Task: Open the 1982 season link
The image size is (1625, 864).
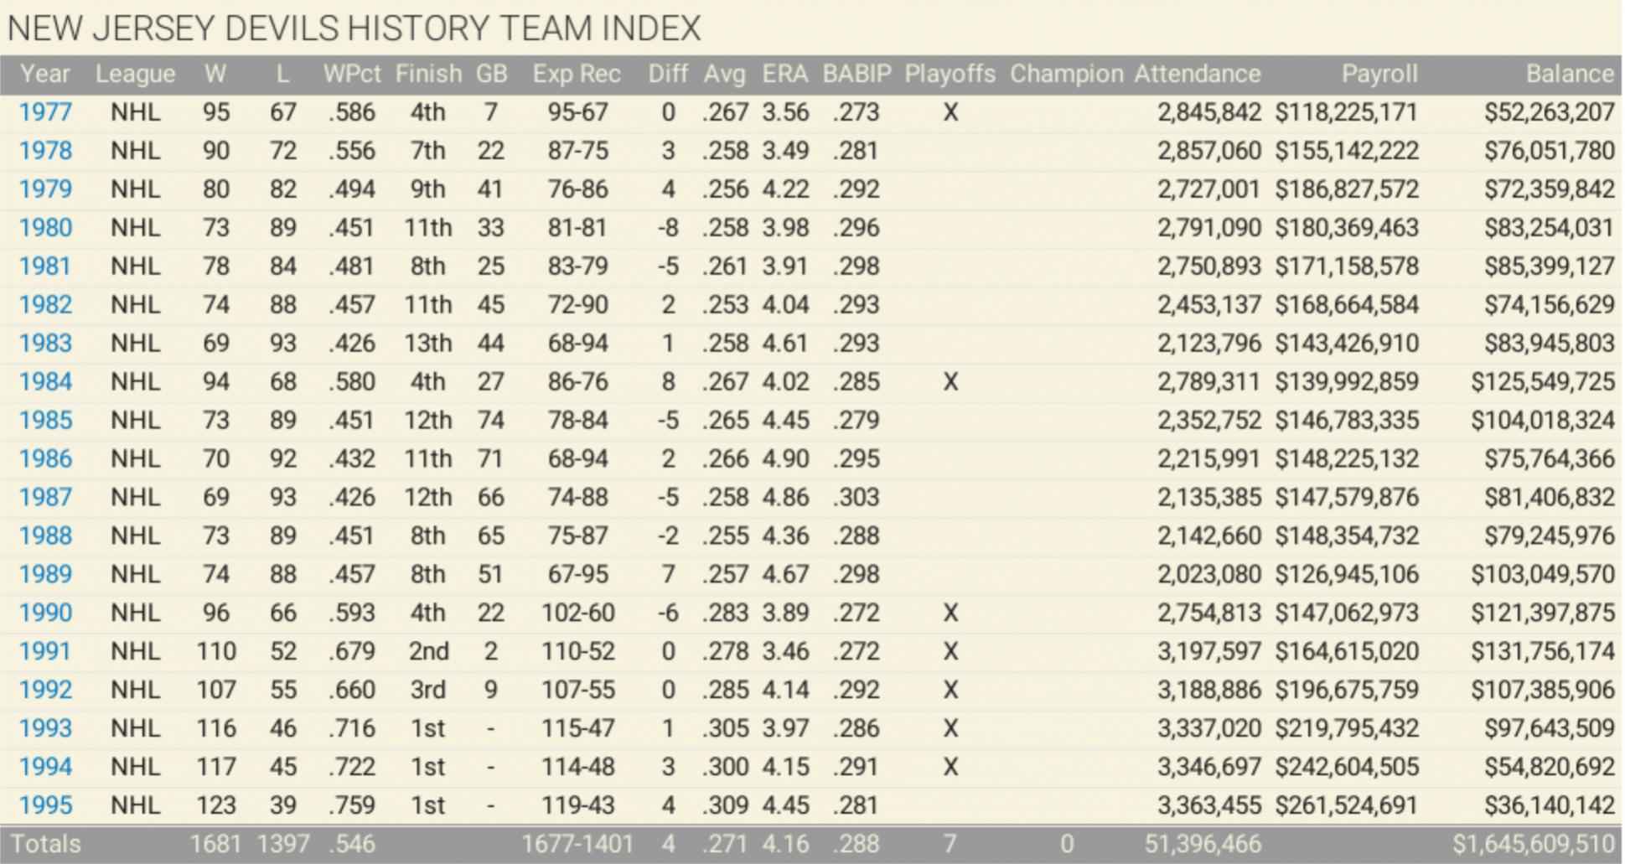Action: pos(45,305)
